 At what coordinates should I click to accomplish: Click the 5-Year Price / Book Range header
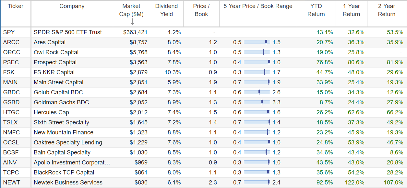258,6
